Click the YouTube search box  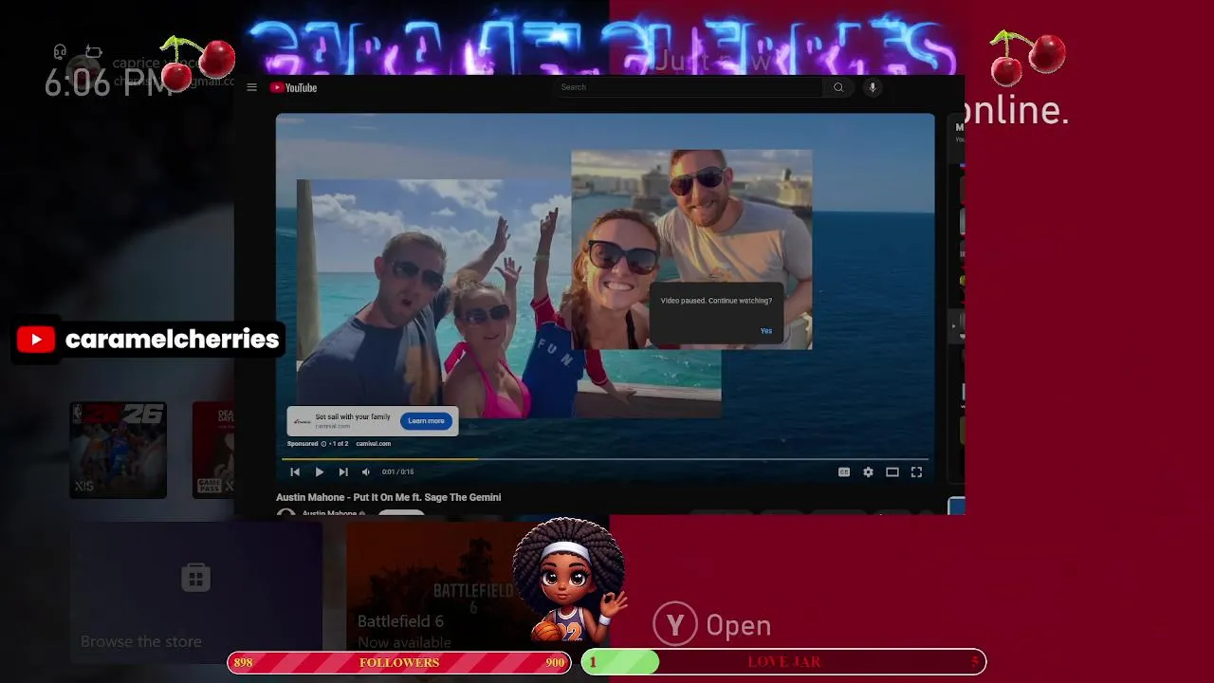coord(689,87)
